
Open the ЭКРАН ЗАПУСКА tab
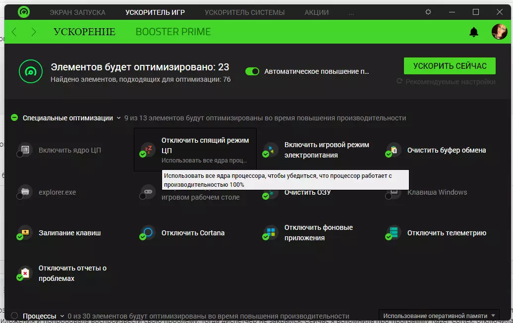77,12
